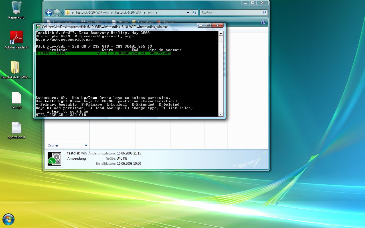Viewport: 365px width, 228px height.
Task: Select the Adobe Reader 8 shortcut
Action: click(16, 40)
